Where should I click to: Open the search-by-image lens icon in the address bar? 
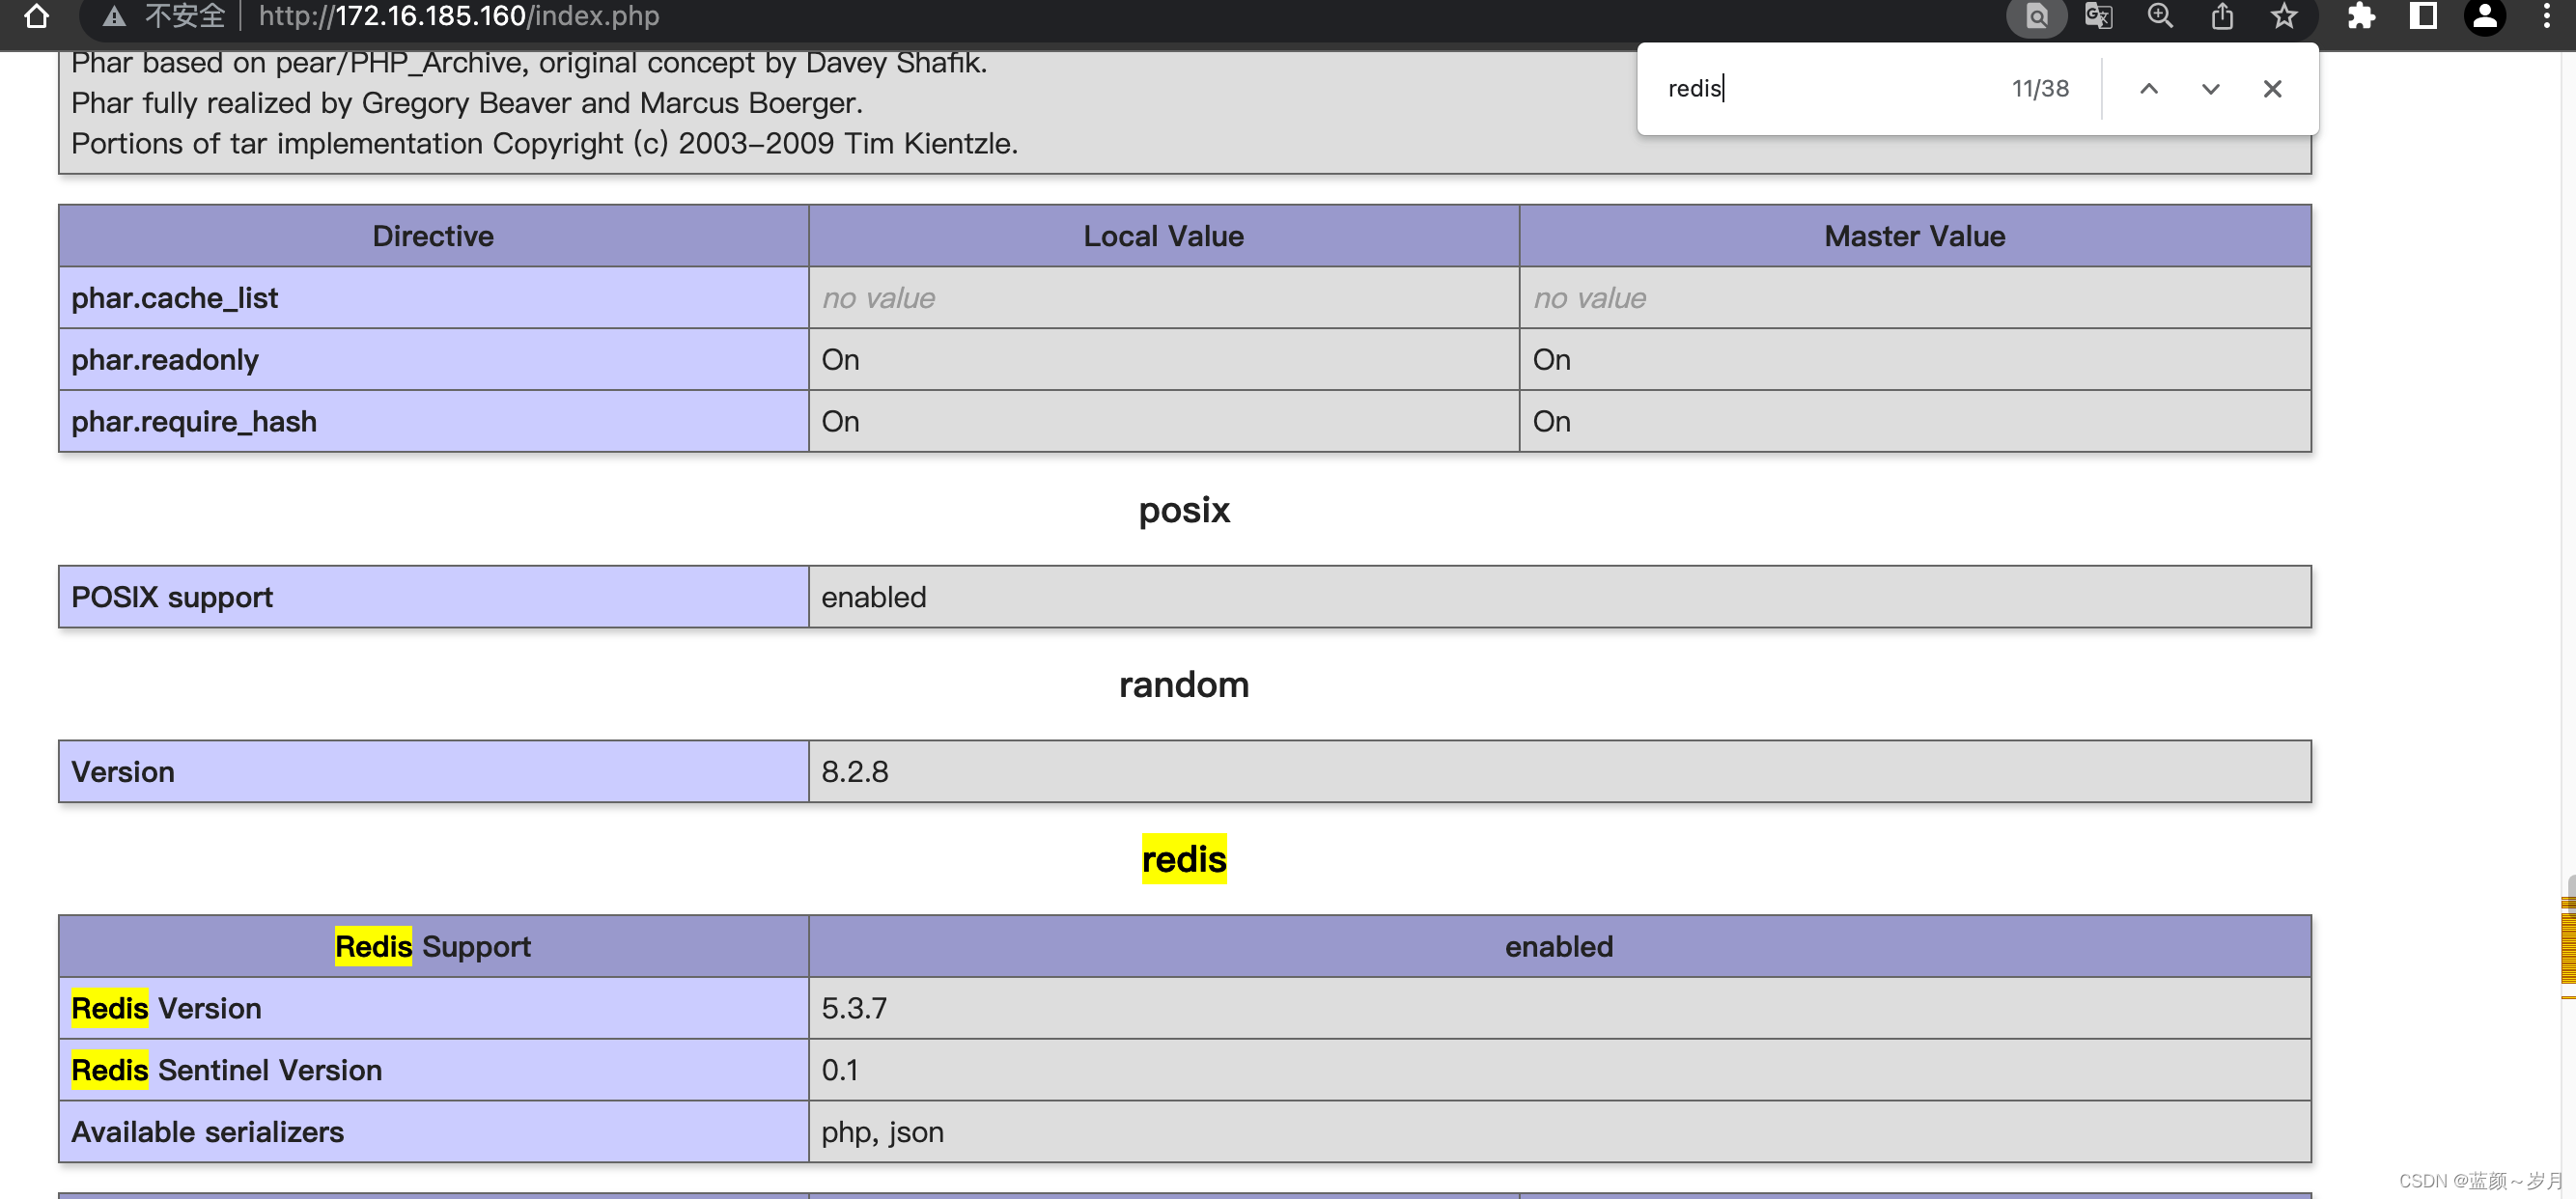tap(2036, 16)
